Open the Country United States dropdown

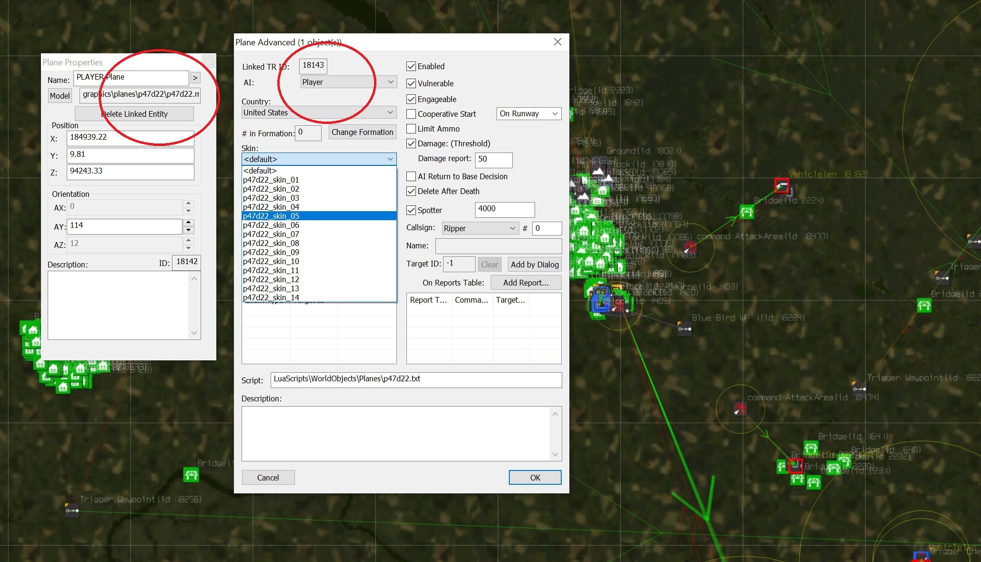(319, 112)
